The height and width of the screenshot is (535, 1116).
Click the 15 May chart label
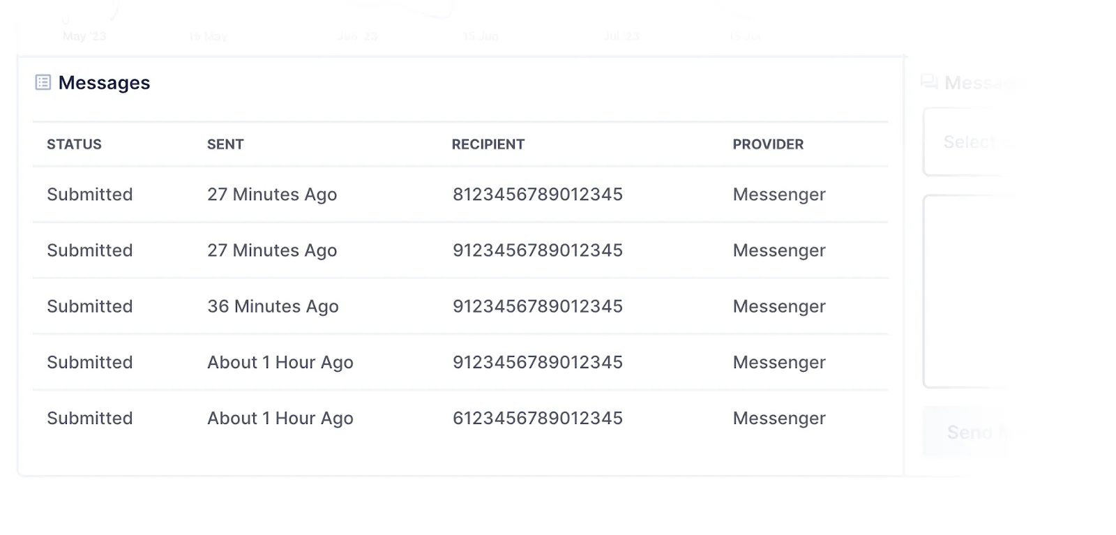pyautogui.click(x=207, y=36)
